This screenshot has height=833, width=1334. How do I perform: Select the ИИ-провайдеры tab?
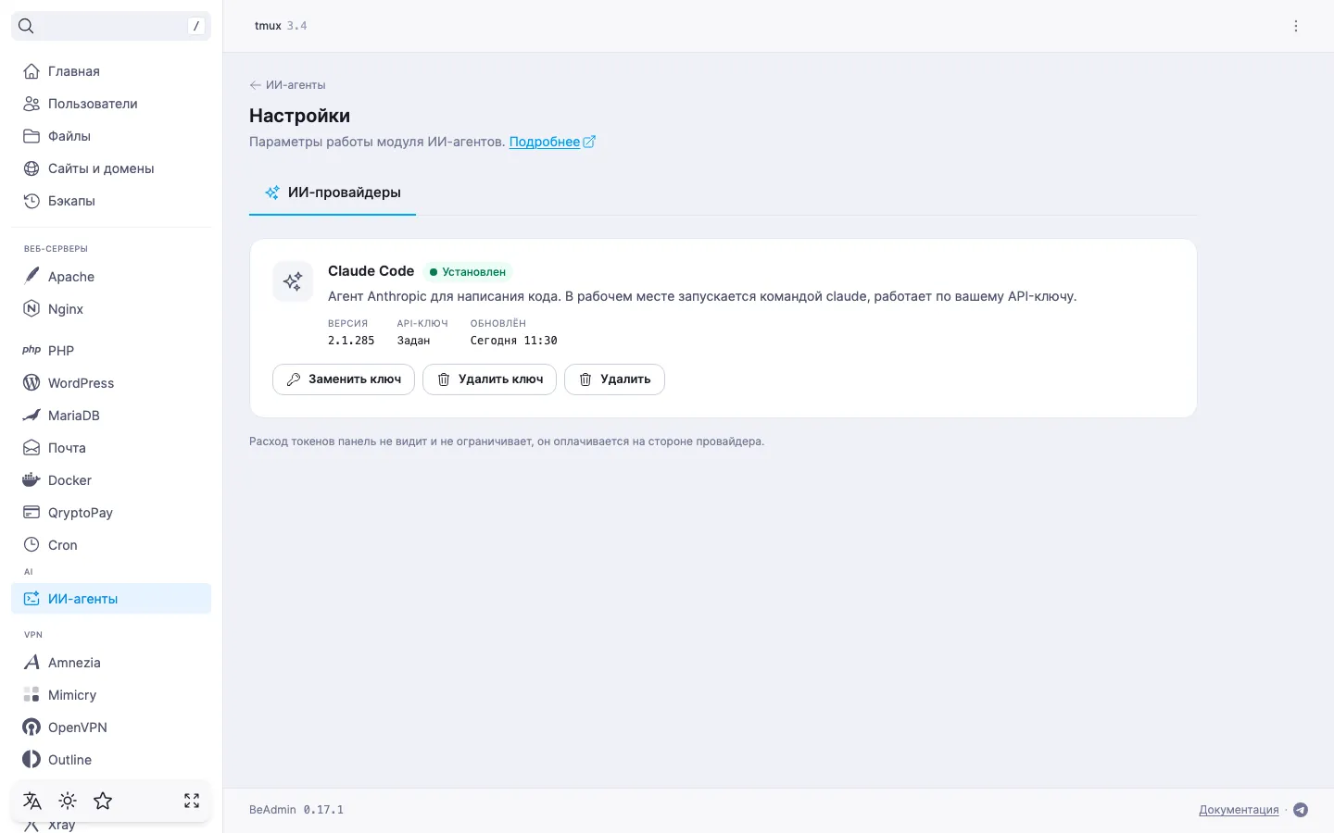(x=333, y=193)
